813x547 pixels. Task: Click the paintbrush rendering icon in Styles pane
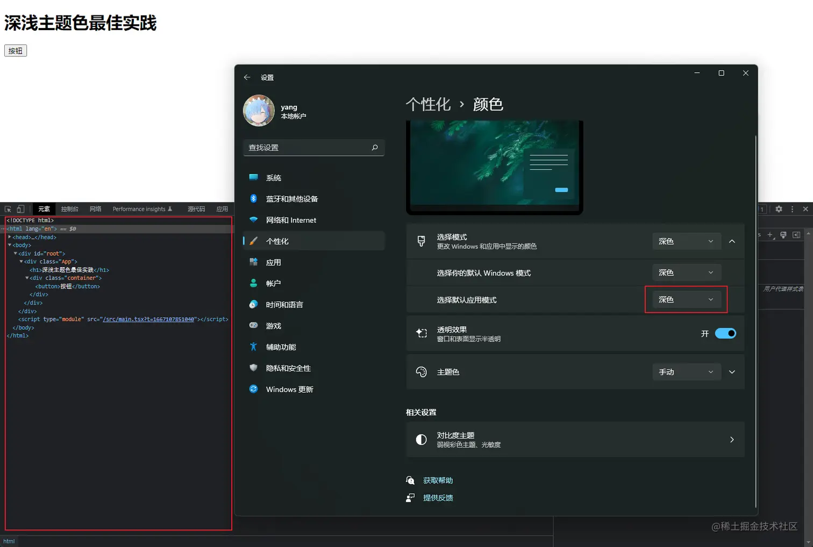(x=783, y=235)
